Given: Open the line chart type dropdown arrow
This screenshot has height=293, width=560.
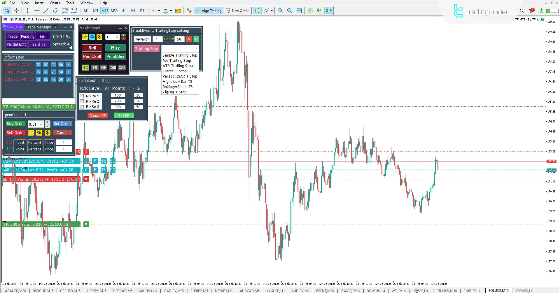Looking at the screenshot, I should pyautogui.click(x=158, y=10).
